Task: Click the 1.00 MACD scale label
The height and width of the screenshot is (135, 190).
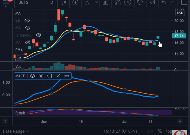Action: tap(6, 82)
